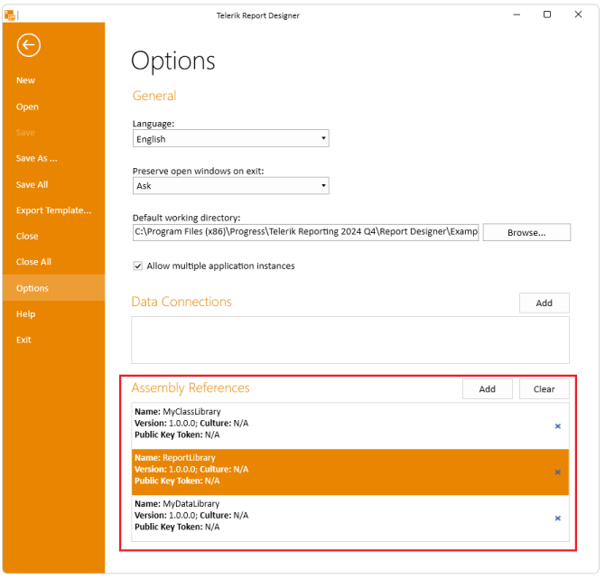Screen dimensions: 605x579
Task: Click the Browse button
Action: click(526, 232)
